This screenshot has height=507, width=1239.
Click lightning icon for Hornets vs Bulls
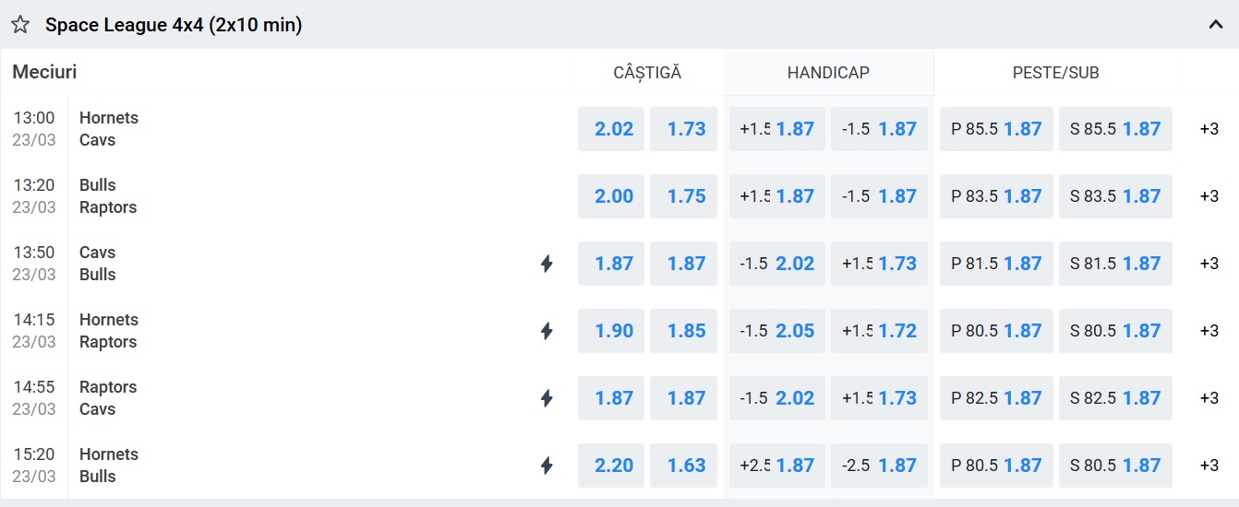coord(547,466)
